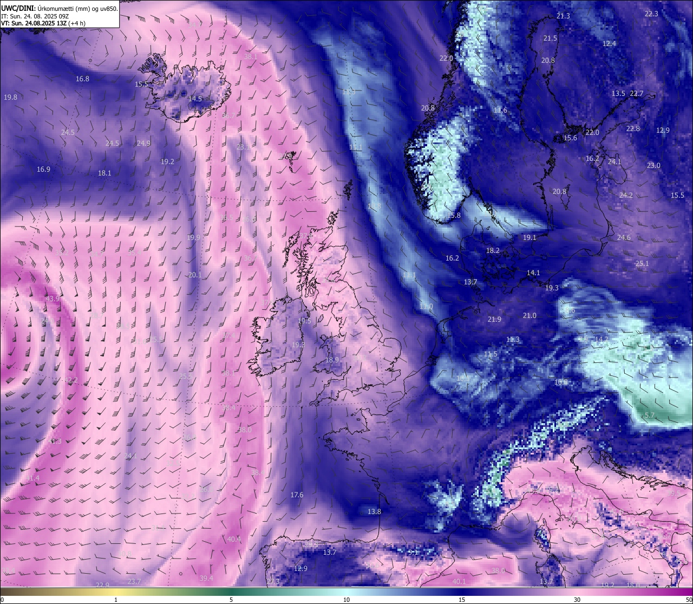Screen dimensions: 693x604
Task: Click the 12.4 value on the map
Action: click(609, 43)
